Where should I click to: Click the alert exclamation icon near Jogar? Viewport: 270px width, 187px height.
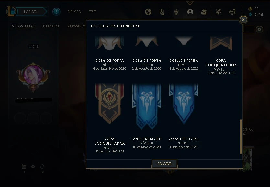(x=56, y=12)
